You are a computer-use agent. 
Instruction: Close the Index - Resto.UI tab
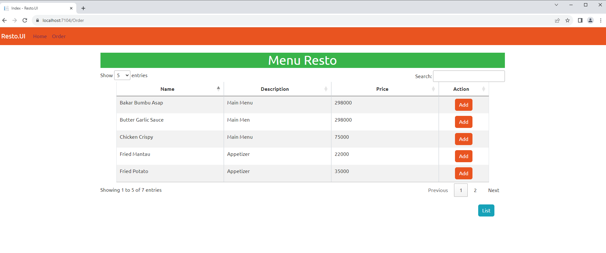point(71,8)
